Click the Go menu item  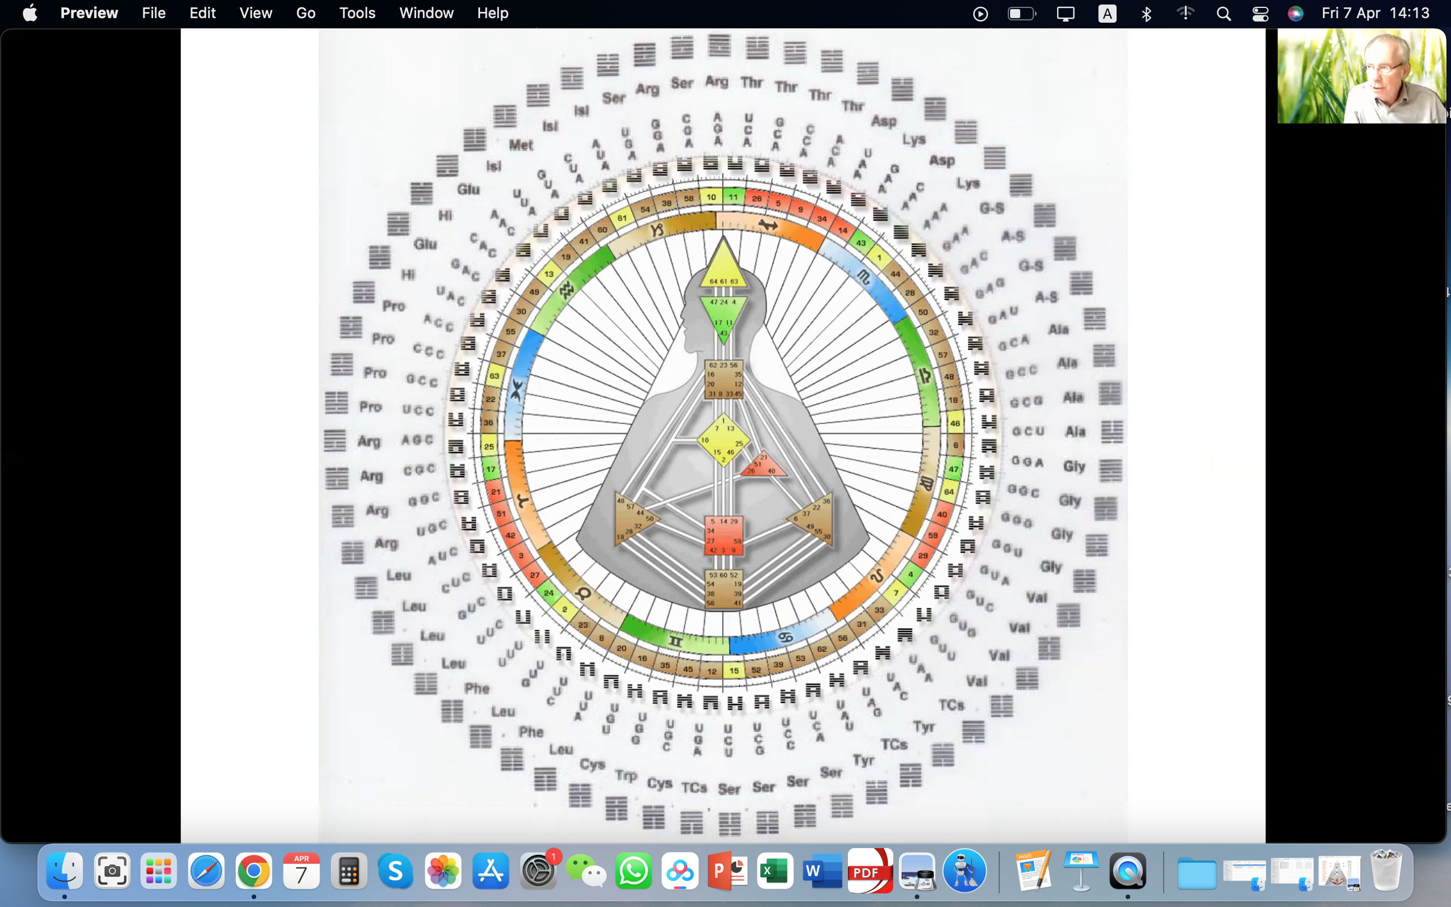click(x=305, y=13)
